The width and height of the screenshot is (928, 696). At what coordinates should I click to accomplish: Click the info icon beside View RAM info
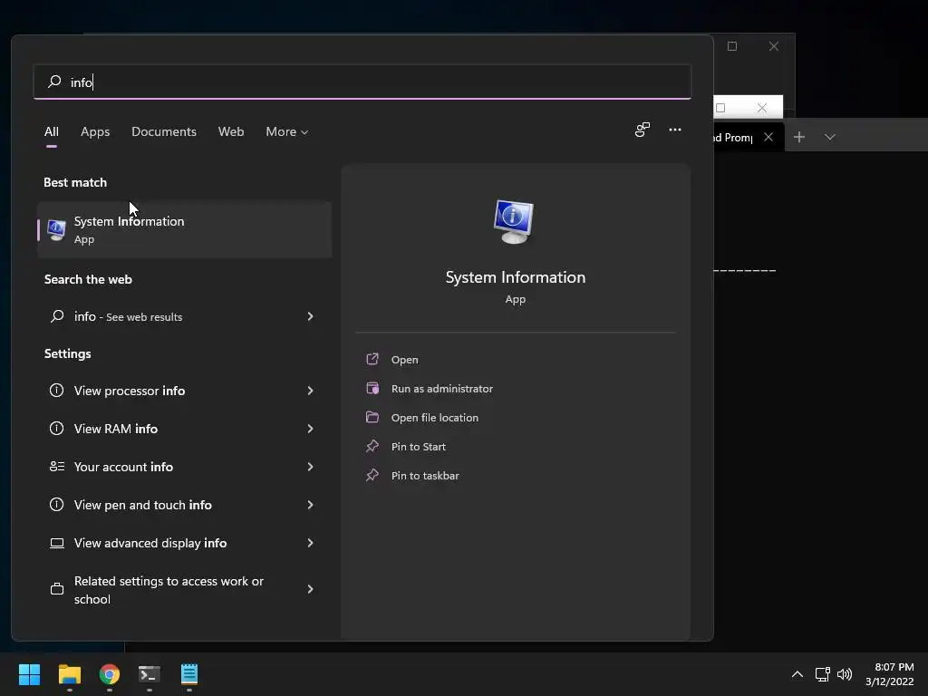56,429
